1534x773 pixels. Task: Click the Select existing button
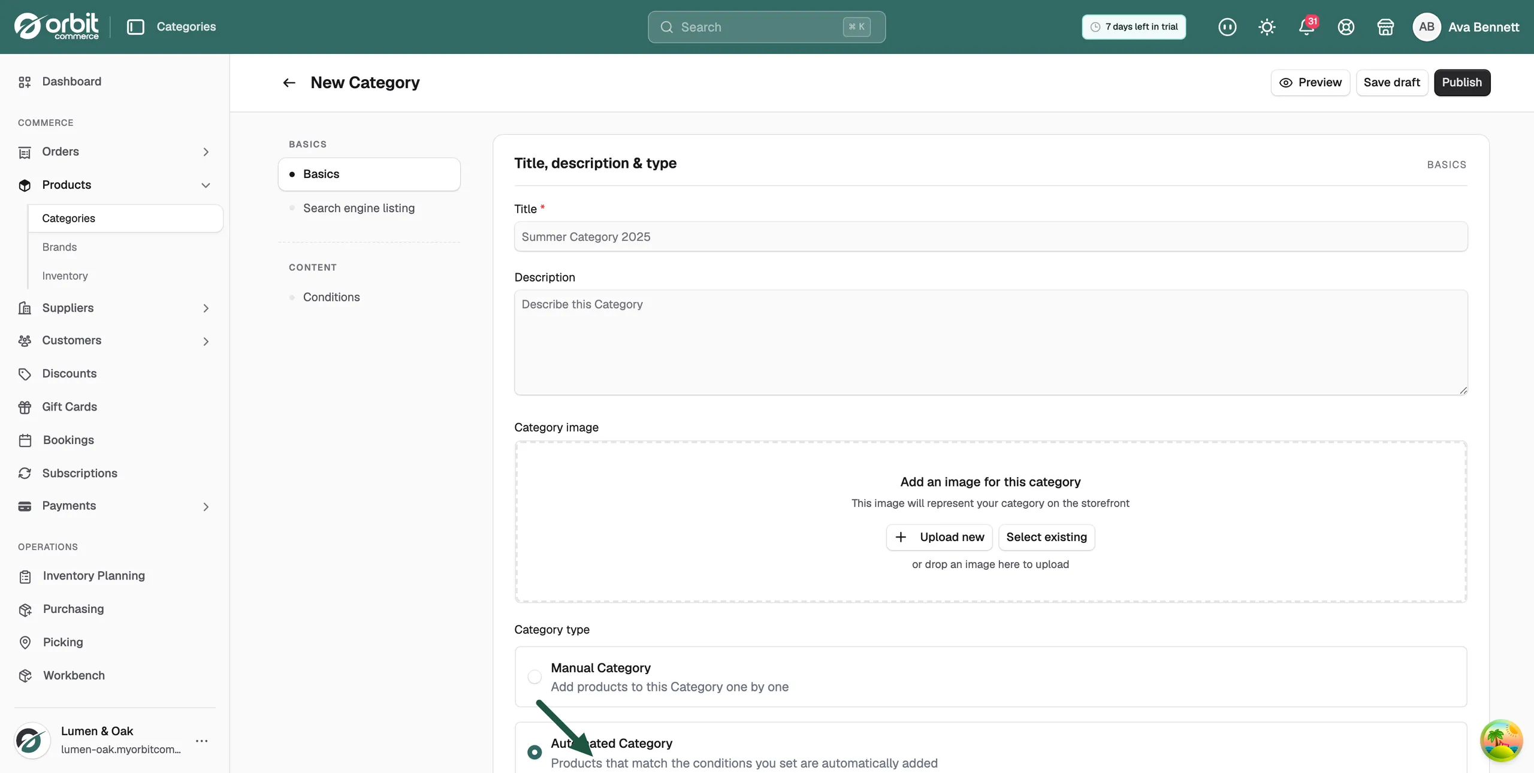coord(1046,538)
